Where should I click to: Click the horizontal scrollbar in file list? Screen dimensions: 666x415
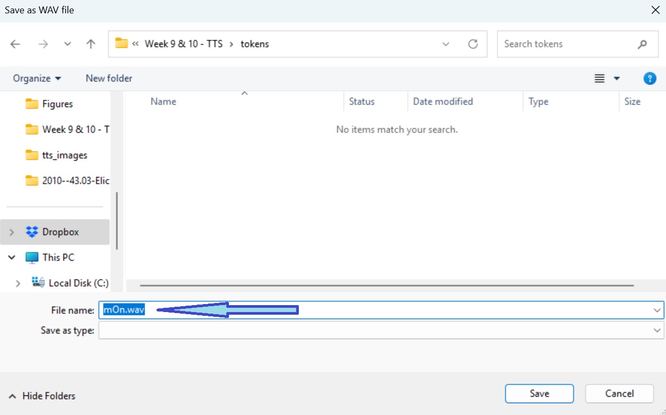pos(386,285)
